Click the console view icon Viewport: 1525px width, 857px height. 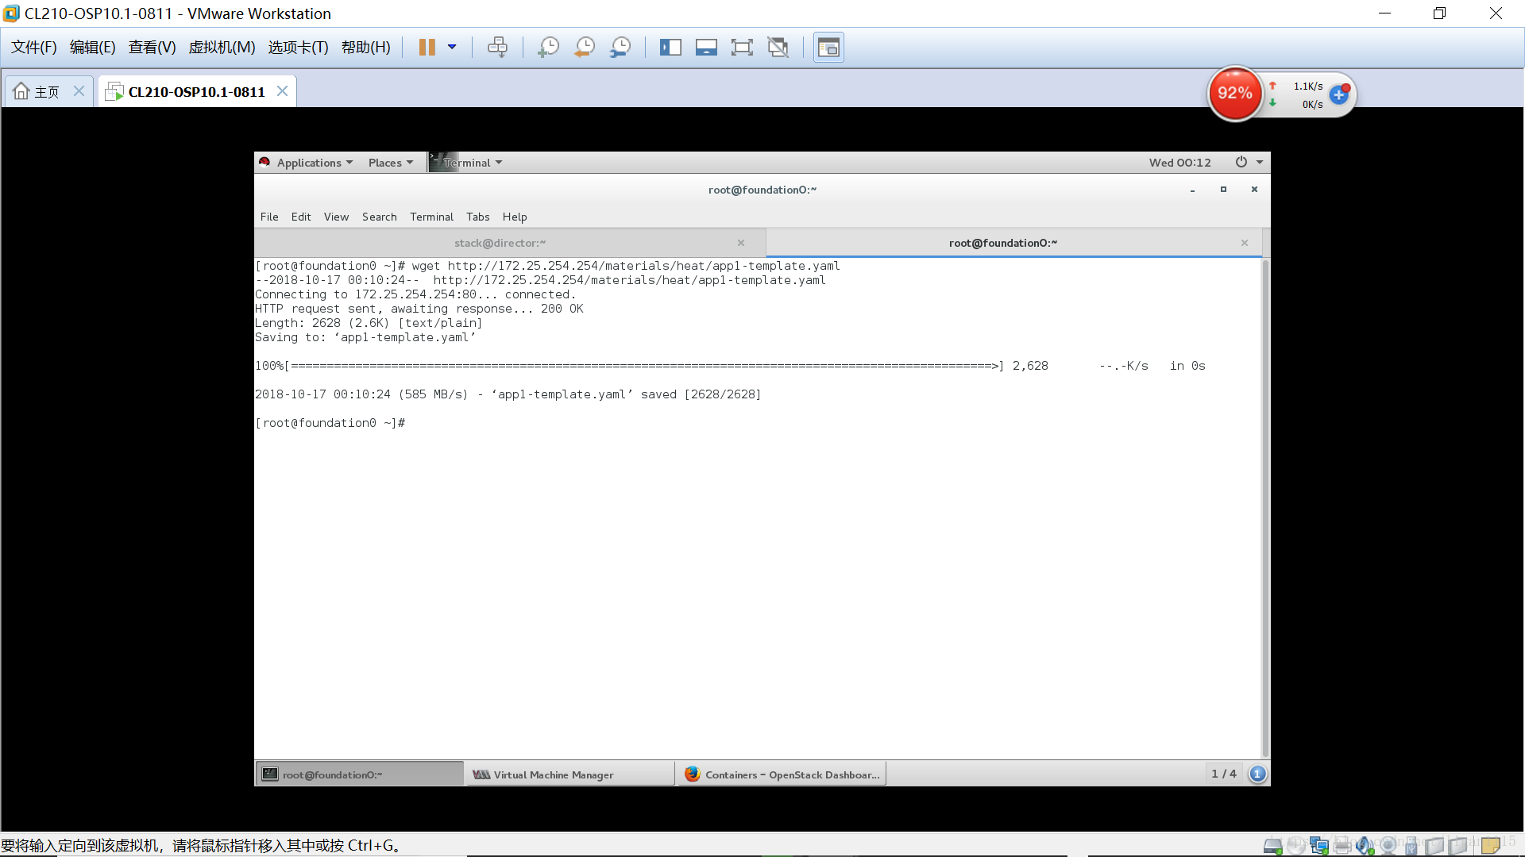click(x=828, y=48)
